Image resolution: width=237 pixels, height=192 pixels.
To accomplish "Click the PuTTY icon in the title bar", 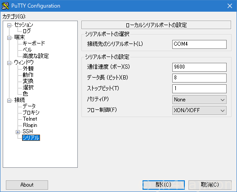I will pyautogui.click(x=5, y=6).
